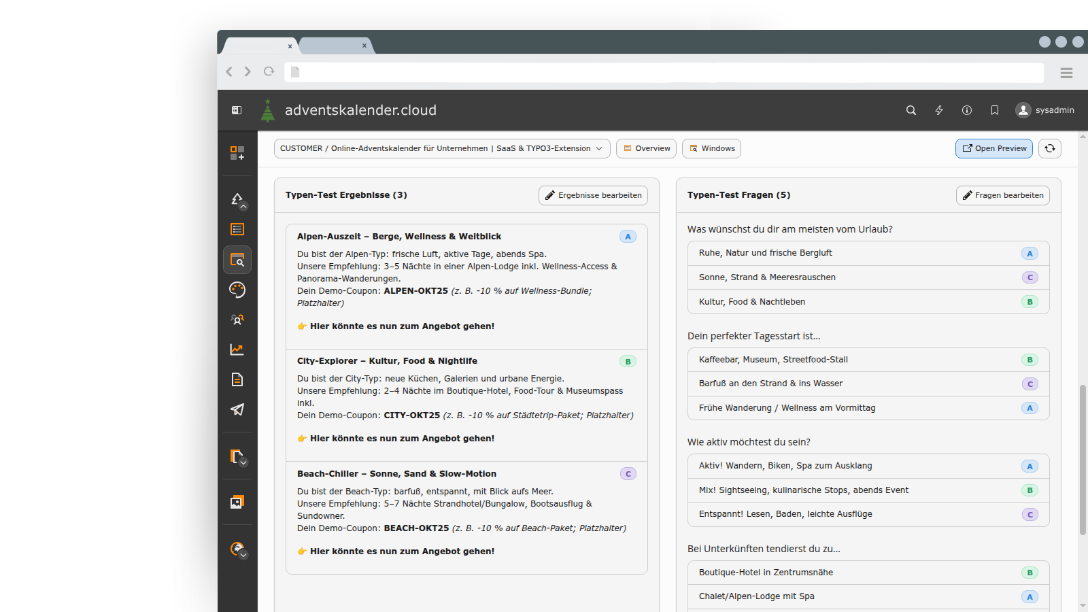The image size is (1088, 612).
Task: Switch to the Overview view
Action: [646, 148]
